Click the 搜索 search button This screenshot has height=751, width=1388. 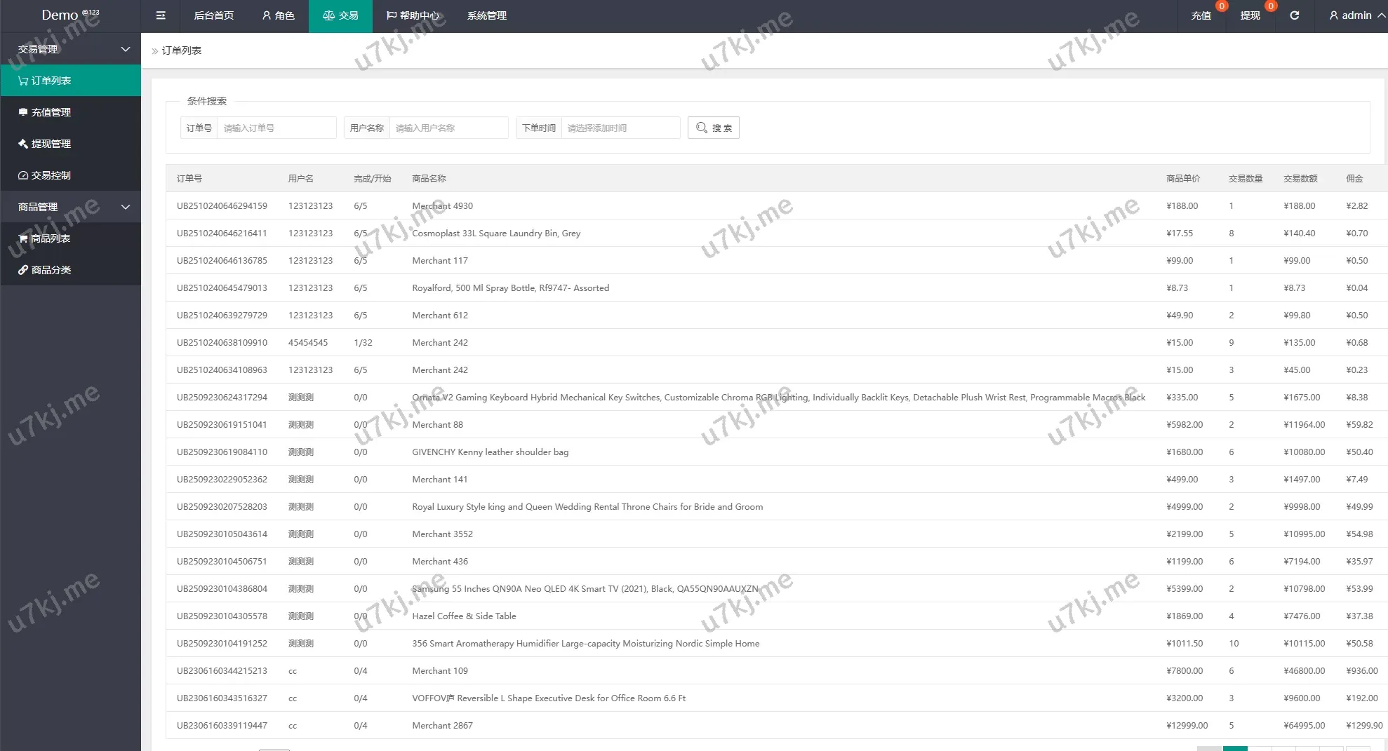[x=714, y=128]
